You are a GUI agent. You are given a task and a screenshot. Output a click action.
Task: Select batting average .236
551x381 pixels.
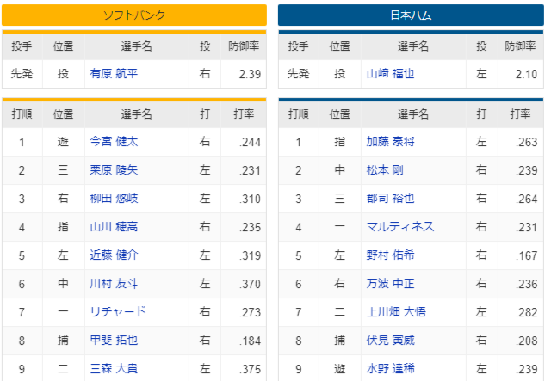[x=526, y=284]
